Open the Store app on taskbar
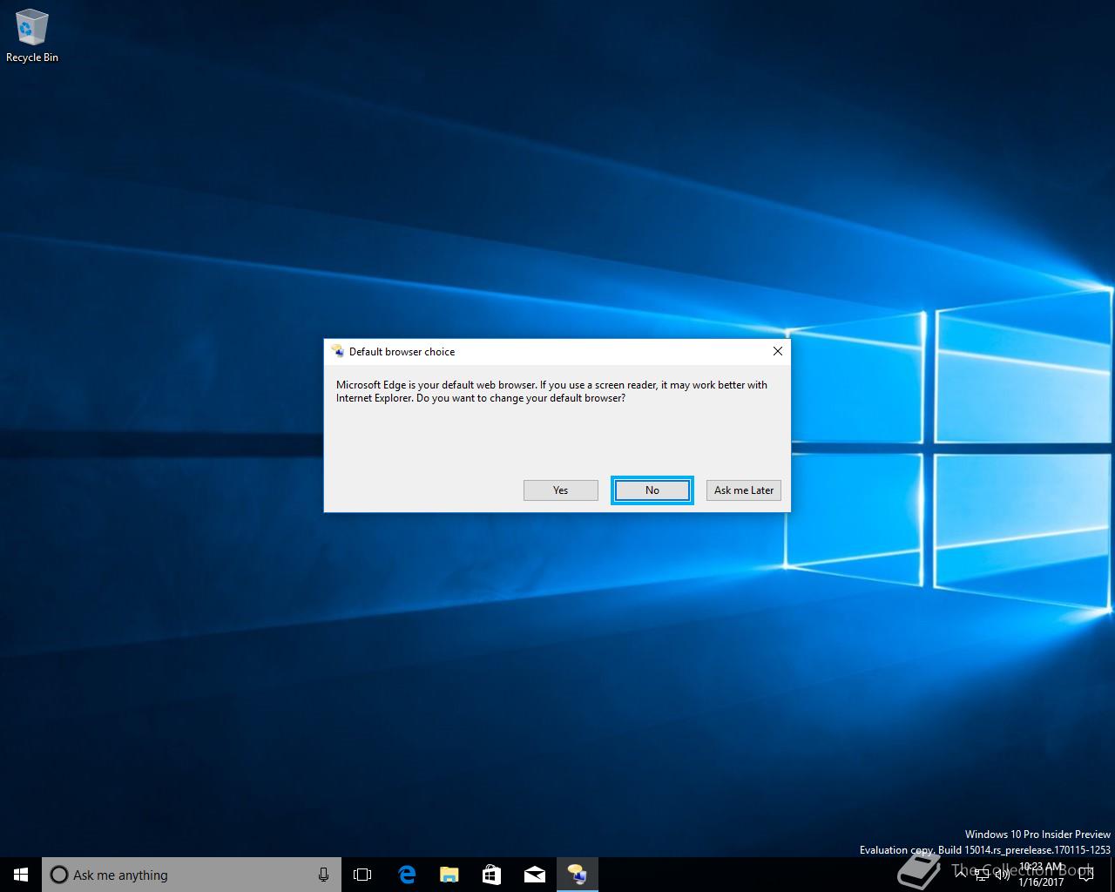 click(x=491, y=875)
